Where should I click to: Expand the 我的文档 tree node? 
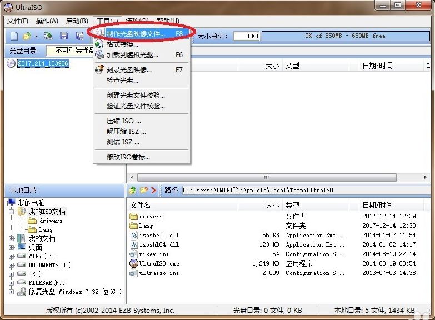(11, 238)
